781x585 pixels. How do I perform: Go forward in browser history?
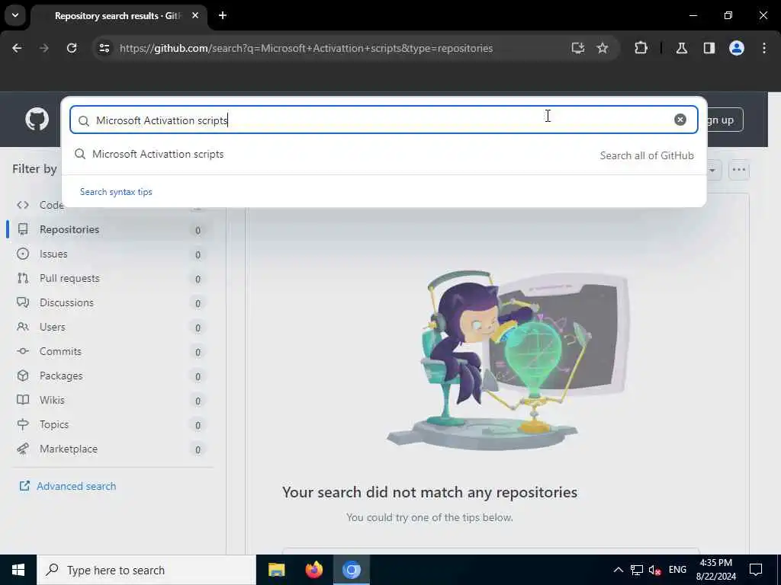point(43,48)
